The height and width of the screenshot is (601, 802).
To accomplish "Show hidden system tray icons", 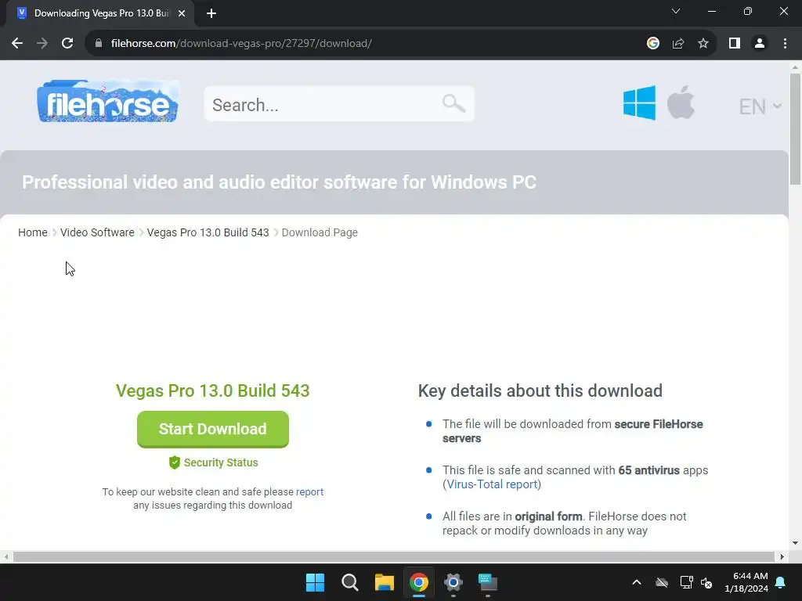I will pos(637,582).
